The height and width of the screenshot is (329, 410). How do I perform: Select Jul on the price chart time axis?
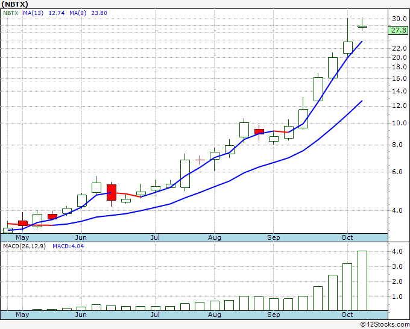[155, 237]
